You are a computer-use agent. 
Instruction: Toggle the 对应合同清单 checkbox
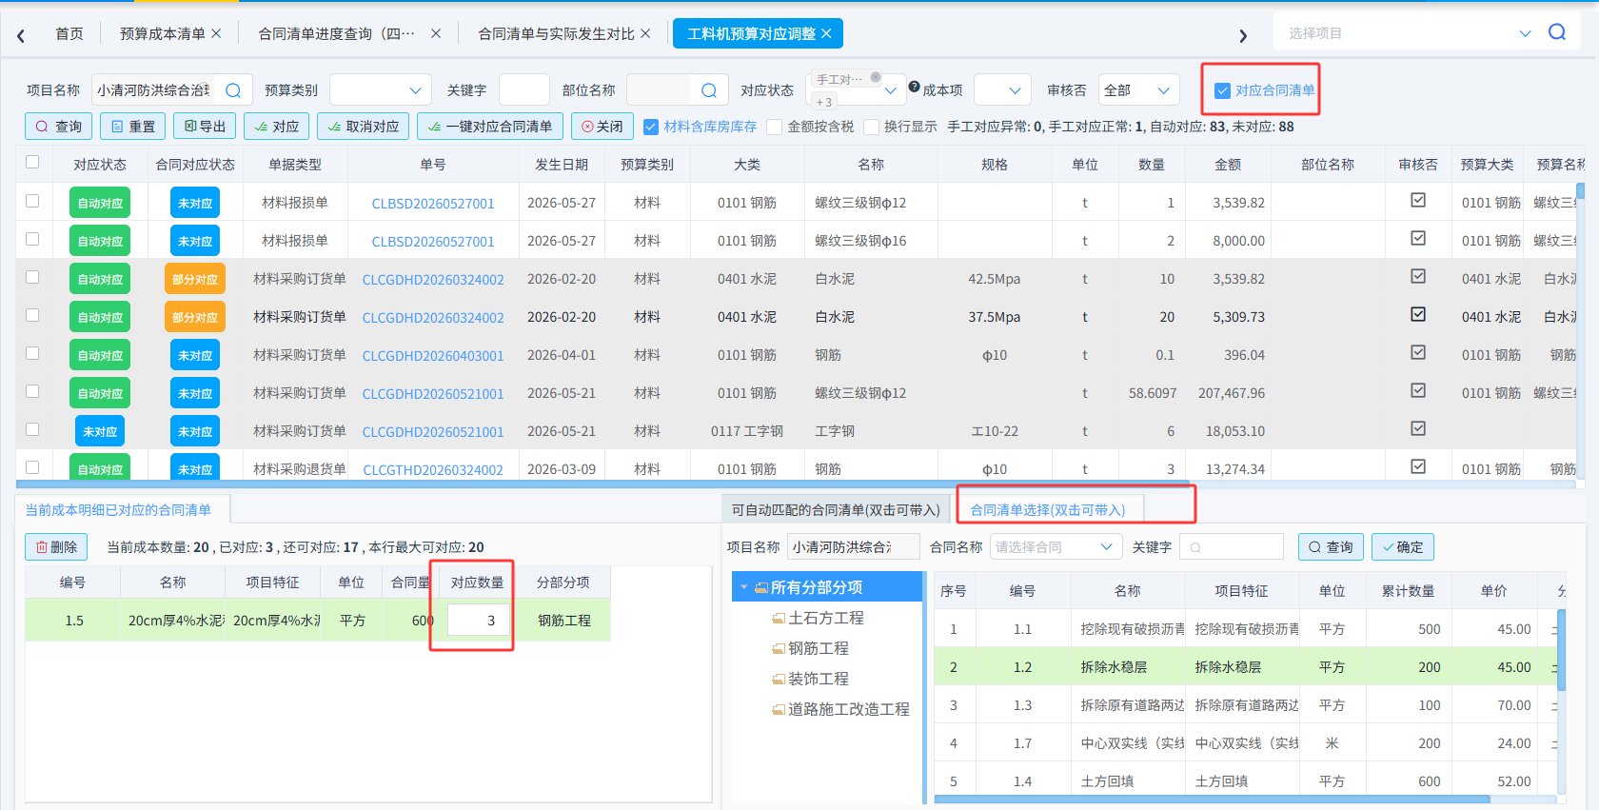coord(1223,91)
